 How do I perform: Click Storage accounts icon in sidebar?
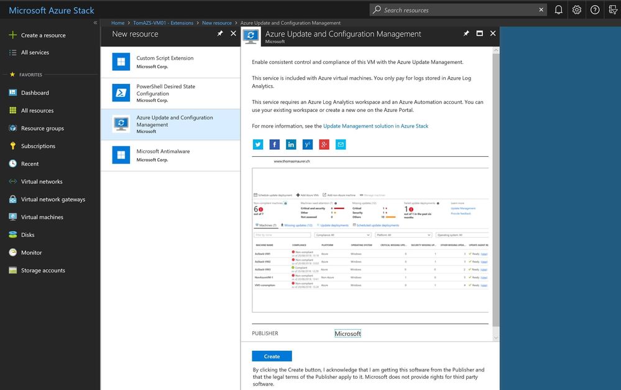pyautogui.click(x=12, y=271)
